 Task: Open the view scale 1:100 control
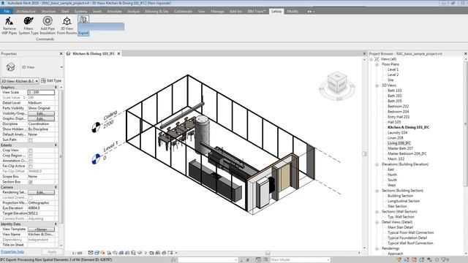tap(77, 253)
